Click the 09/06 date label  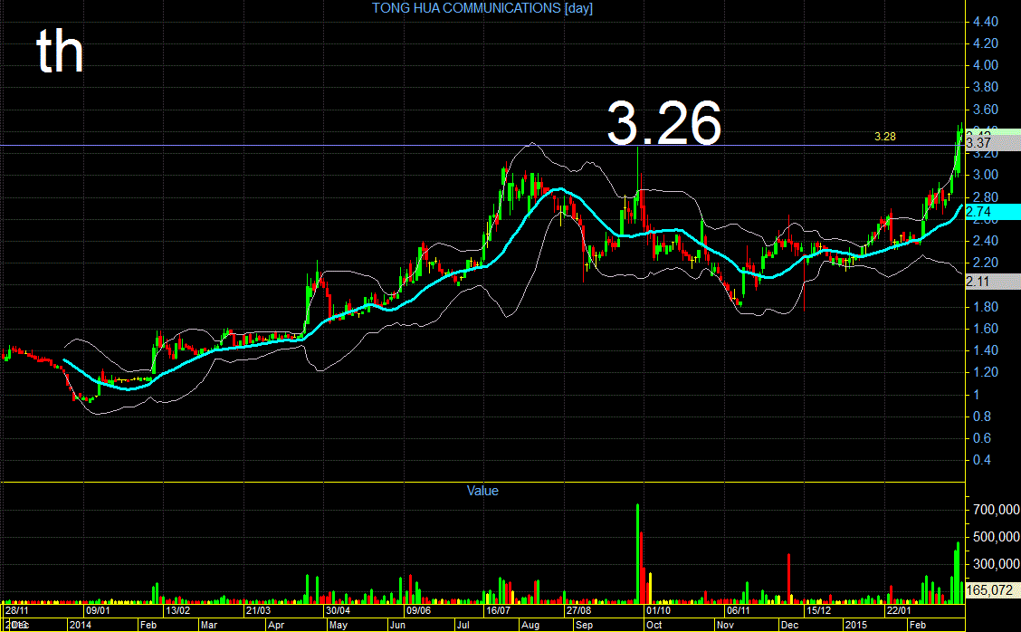pyautogui.click(x=418, y=610)
